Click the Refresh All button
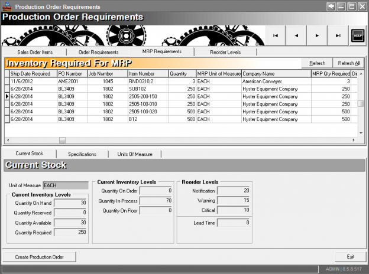 pyautogui.click(x=349, y=63)
